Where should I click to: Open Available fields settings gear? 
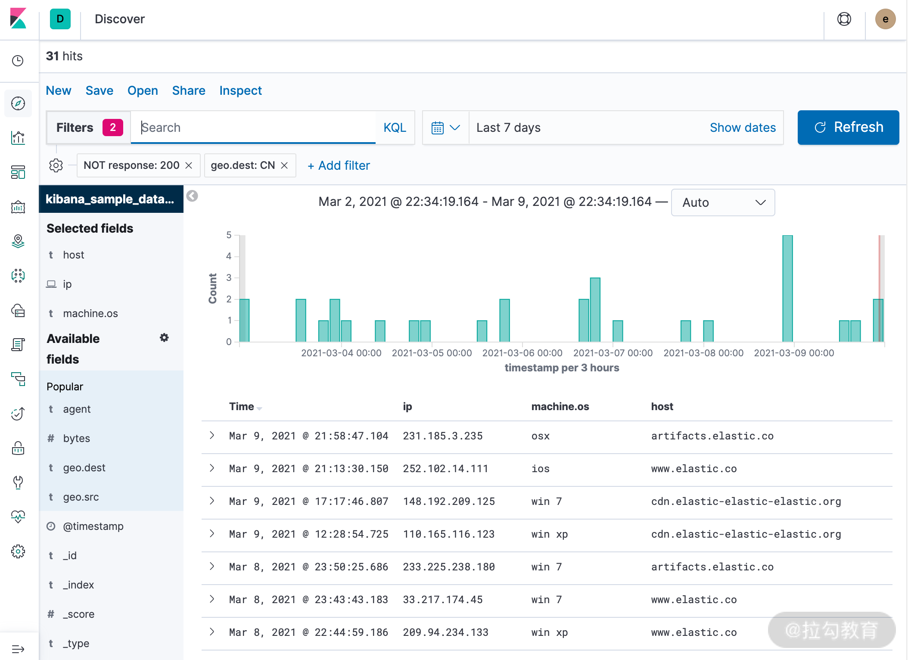point(164,338)
